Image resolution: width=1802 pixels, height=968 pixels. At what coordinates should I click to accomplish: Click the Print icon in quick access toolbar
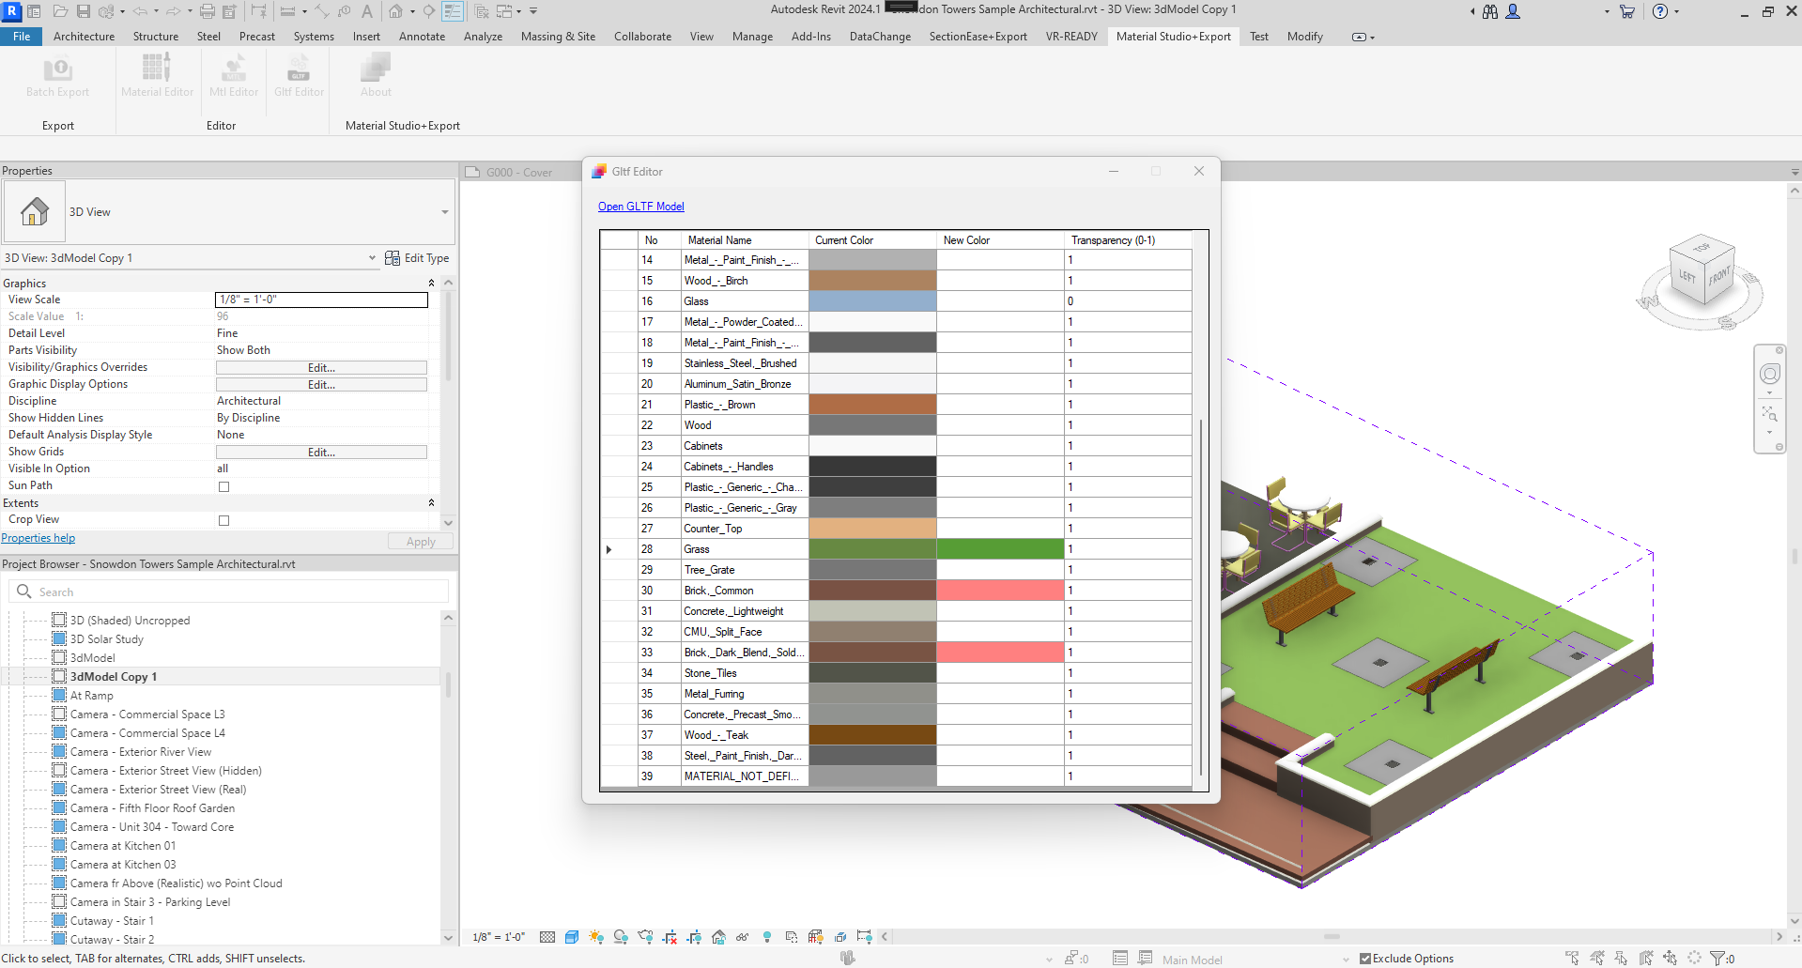(x=208, y=11)
